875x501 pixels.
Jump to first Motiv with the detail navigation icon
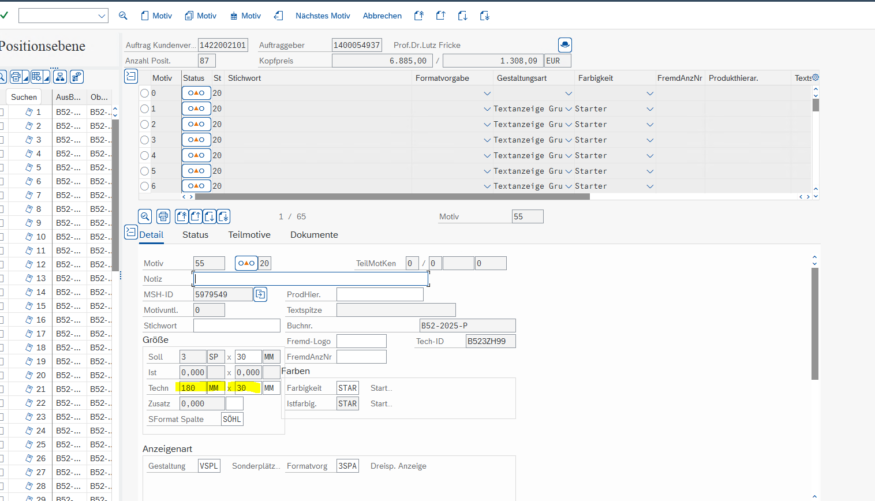pyautogui.click(x=182, y=216)
